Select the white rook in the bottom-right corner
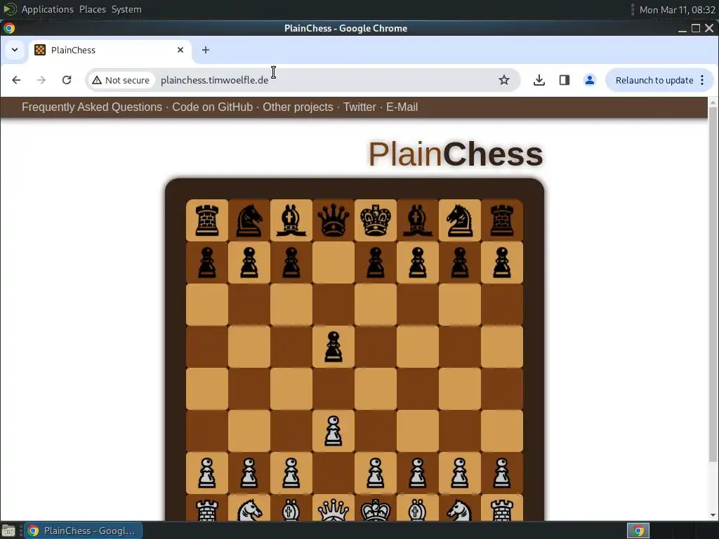Viewport: 719px width, 539px height. click(x=502, y=510)
